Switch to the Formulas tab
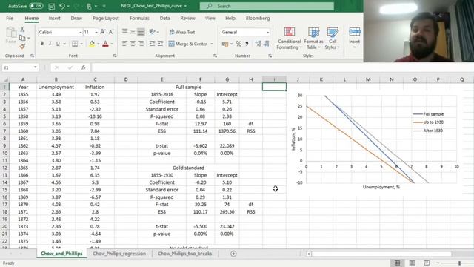 [x=139, y=18]
